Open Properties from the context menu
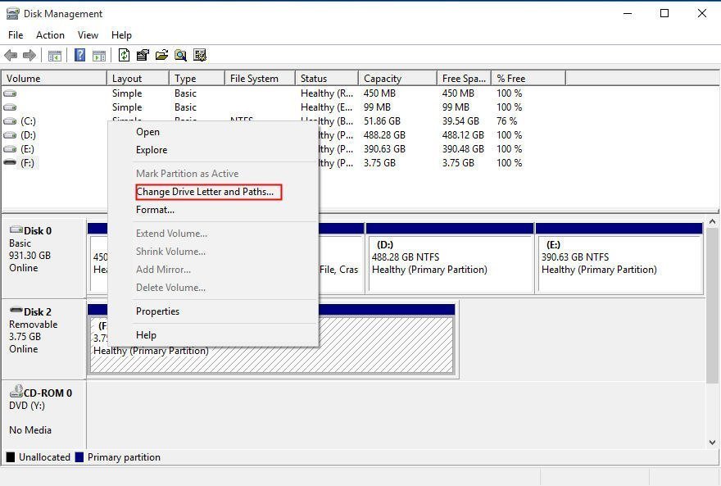The width and height of the screenshot is (721, 486). (x=157, y=311)
